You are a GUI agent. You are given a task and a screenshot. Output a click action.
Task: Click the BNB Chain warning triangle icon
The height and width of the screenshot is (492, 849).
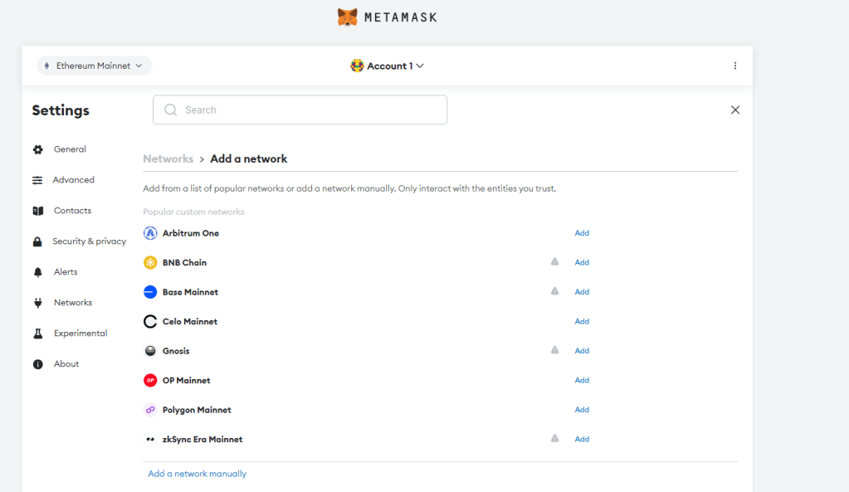555,261
